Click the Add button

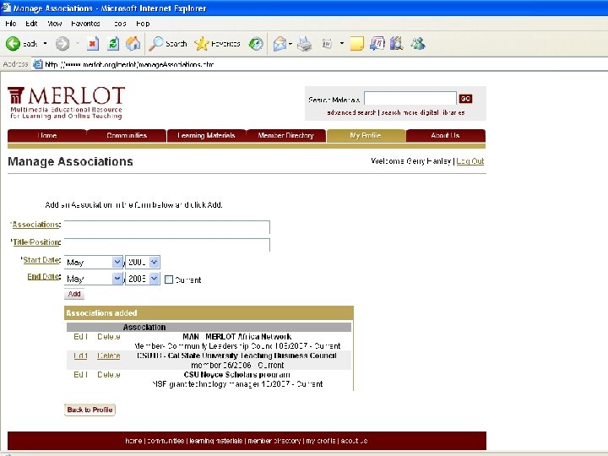(x=74, y=294)
